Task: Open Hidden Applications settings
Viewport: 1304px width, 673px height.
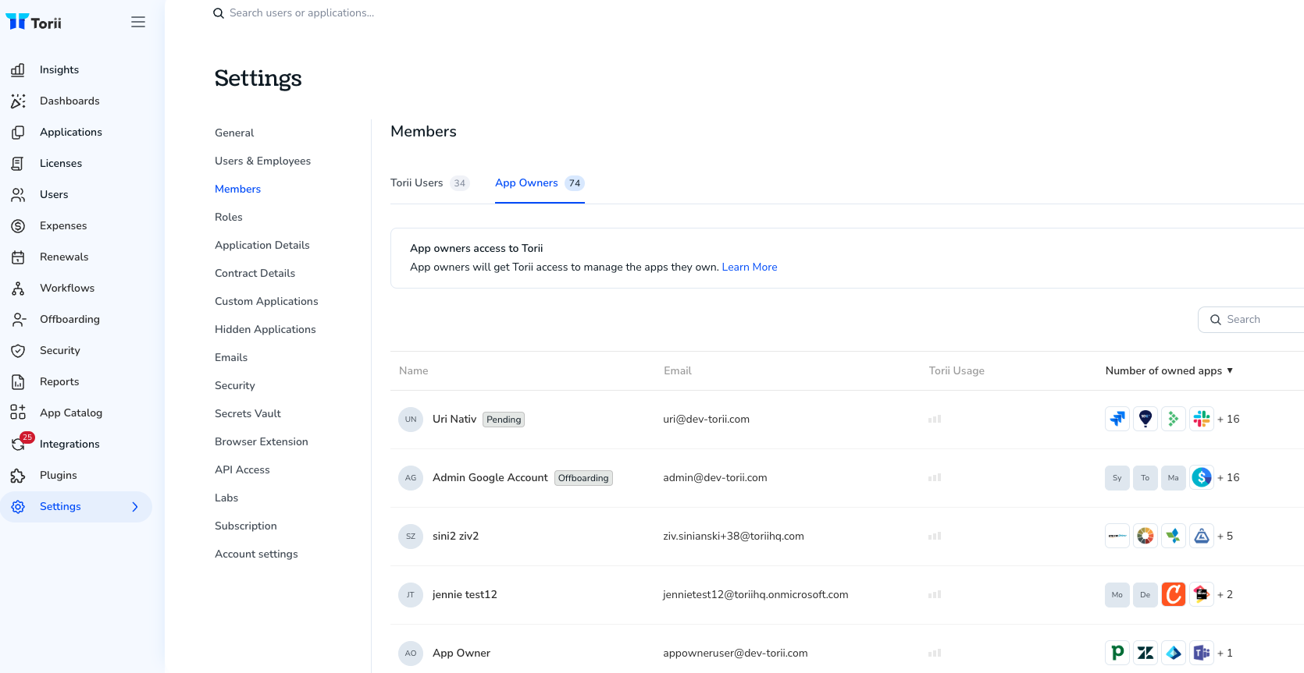Action: [265, 330]
